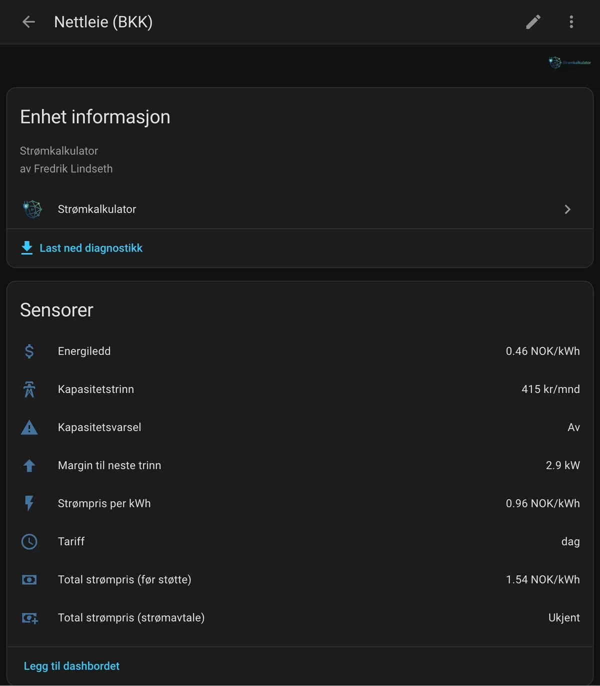600x686 pixels.
Task: Open Total strømpris (før støtte) sensor
Action: (300, 579)
